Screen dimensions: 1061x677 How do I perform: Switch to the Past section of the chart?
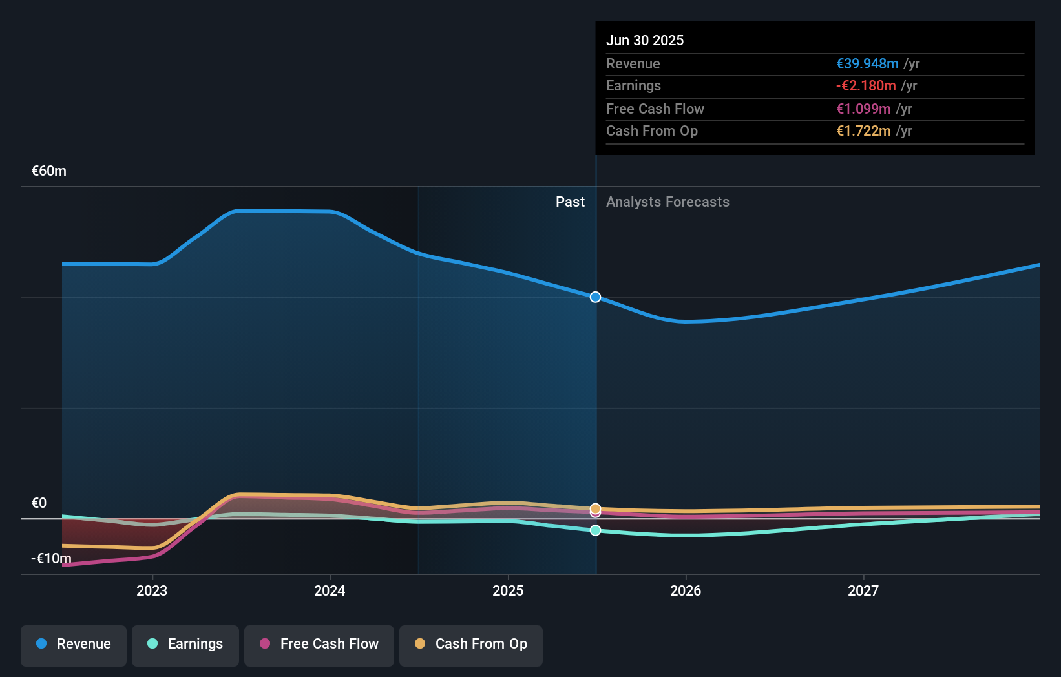point(570,202)
